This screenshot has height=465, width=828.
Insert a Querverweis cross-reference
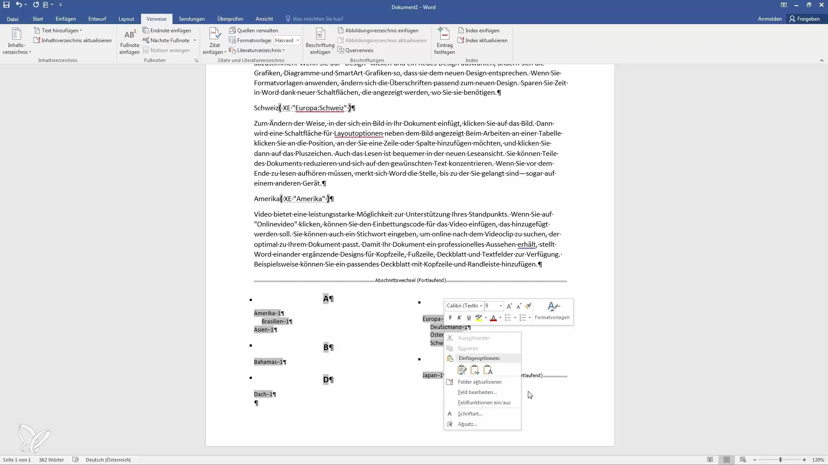(x=355, y=50)
